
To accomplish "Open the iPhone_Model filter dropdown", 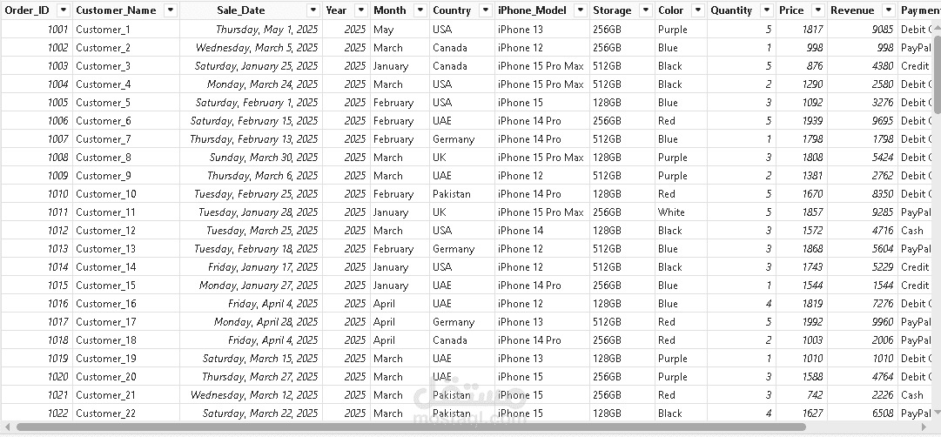I will [581, 10].
